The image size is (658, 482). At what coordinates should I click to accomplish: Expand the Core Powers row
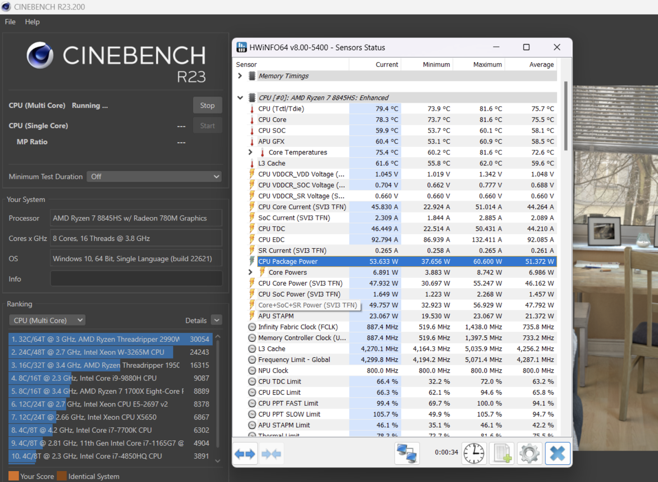point(250,272)
